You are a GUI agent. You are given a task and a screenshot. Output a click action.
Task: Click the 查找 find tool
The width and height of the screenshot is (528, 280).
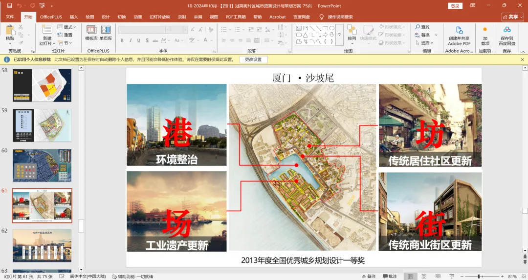click(x=422, y=27)
